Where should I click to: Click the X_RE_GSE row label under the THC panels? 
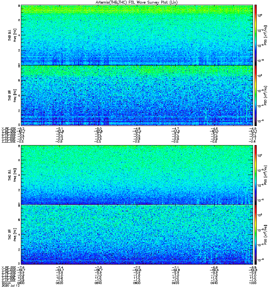coord(9,267)
